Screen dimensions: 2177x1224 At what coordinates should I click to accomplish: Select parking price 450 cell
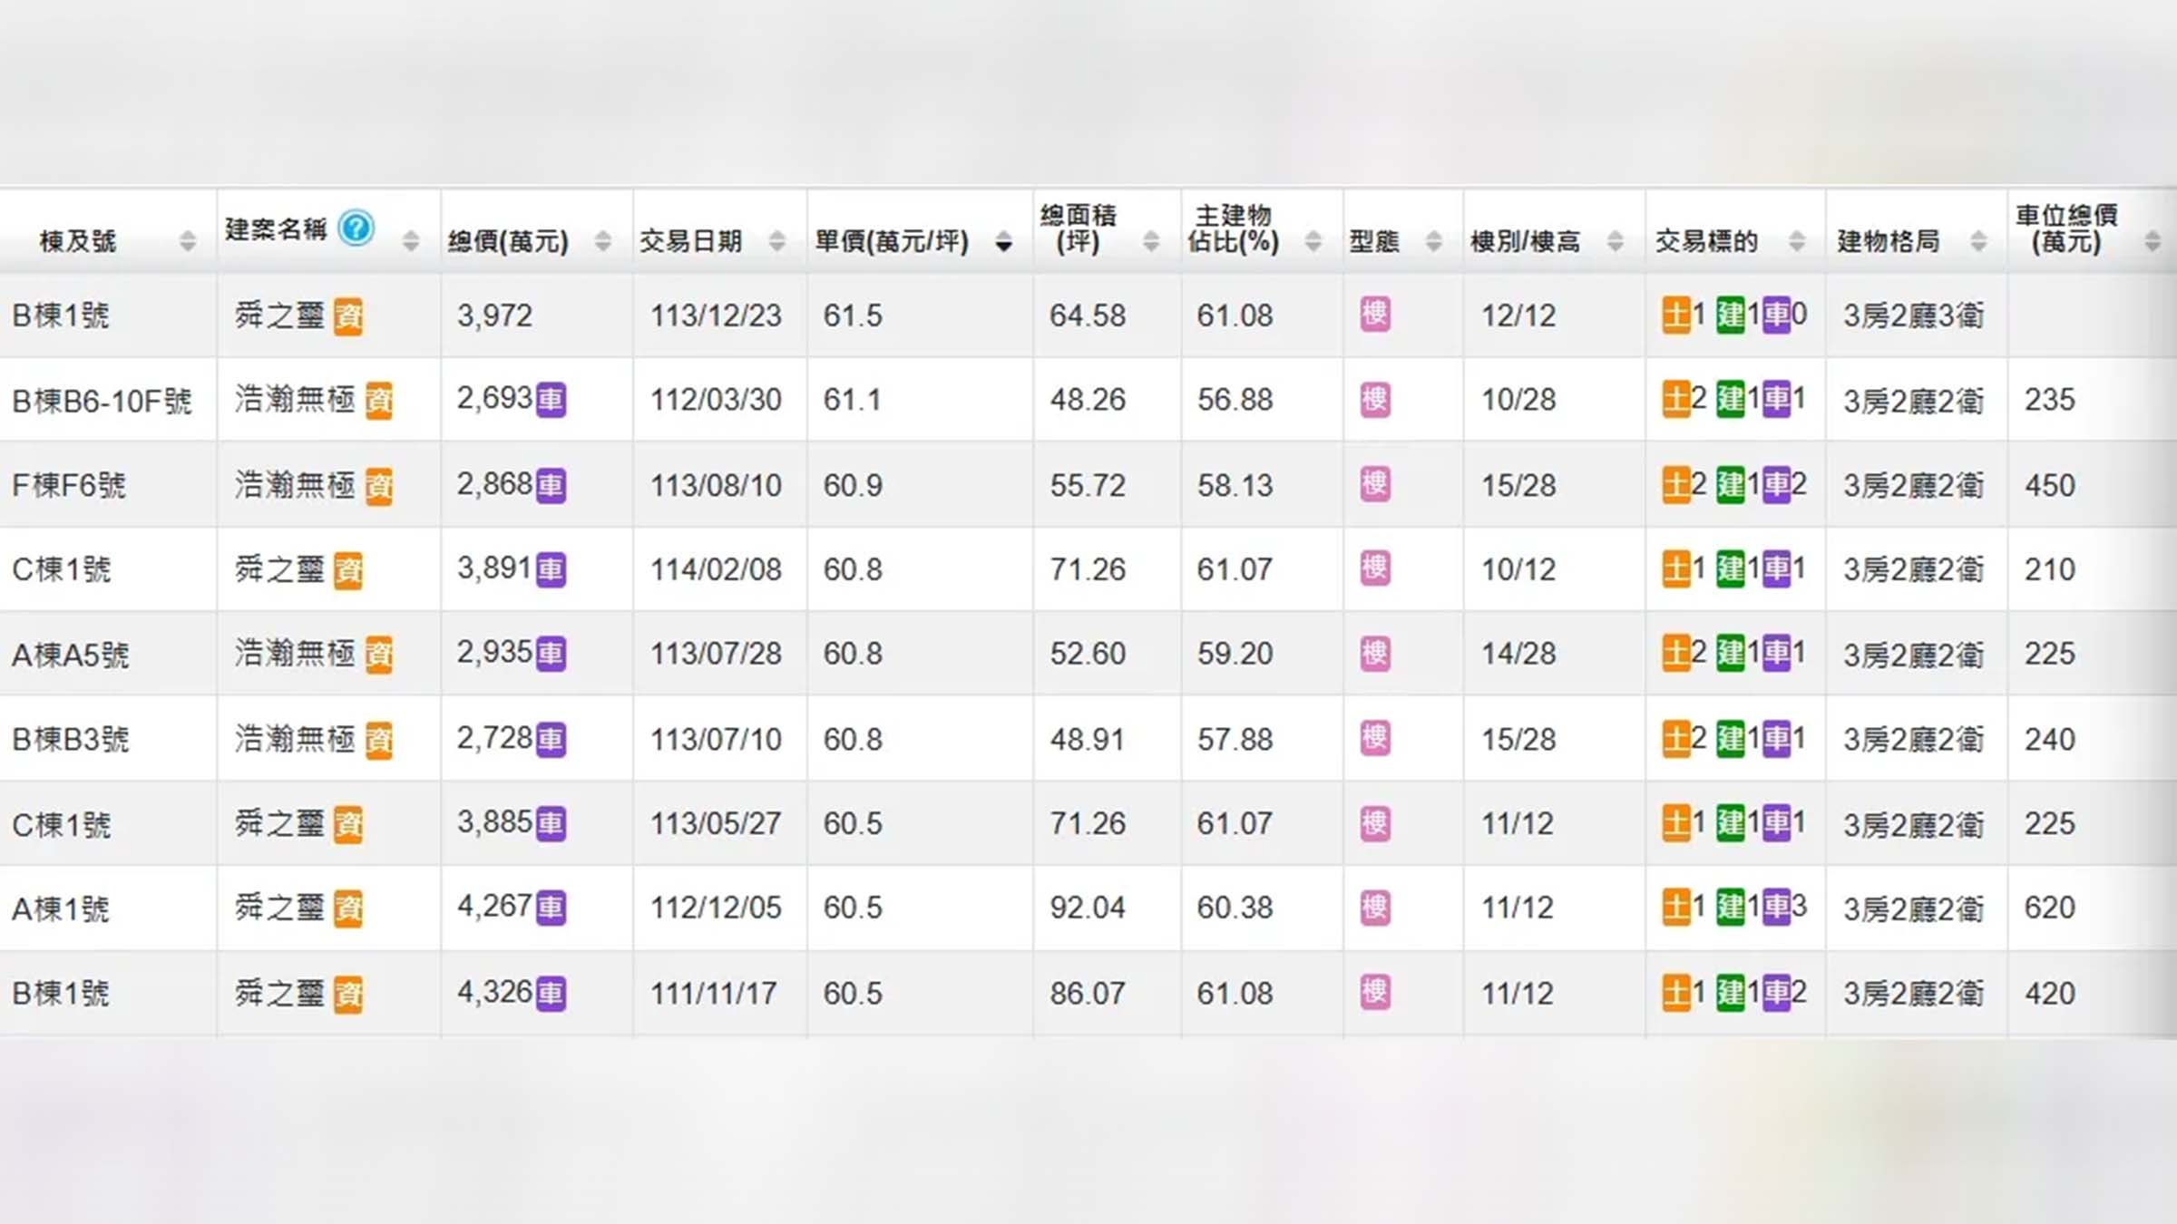click(x=2050, y=485)
